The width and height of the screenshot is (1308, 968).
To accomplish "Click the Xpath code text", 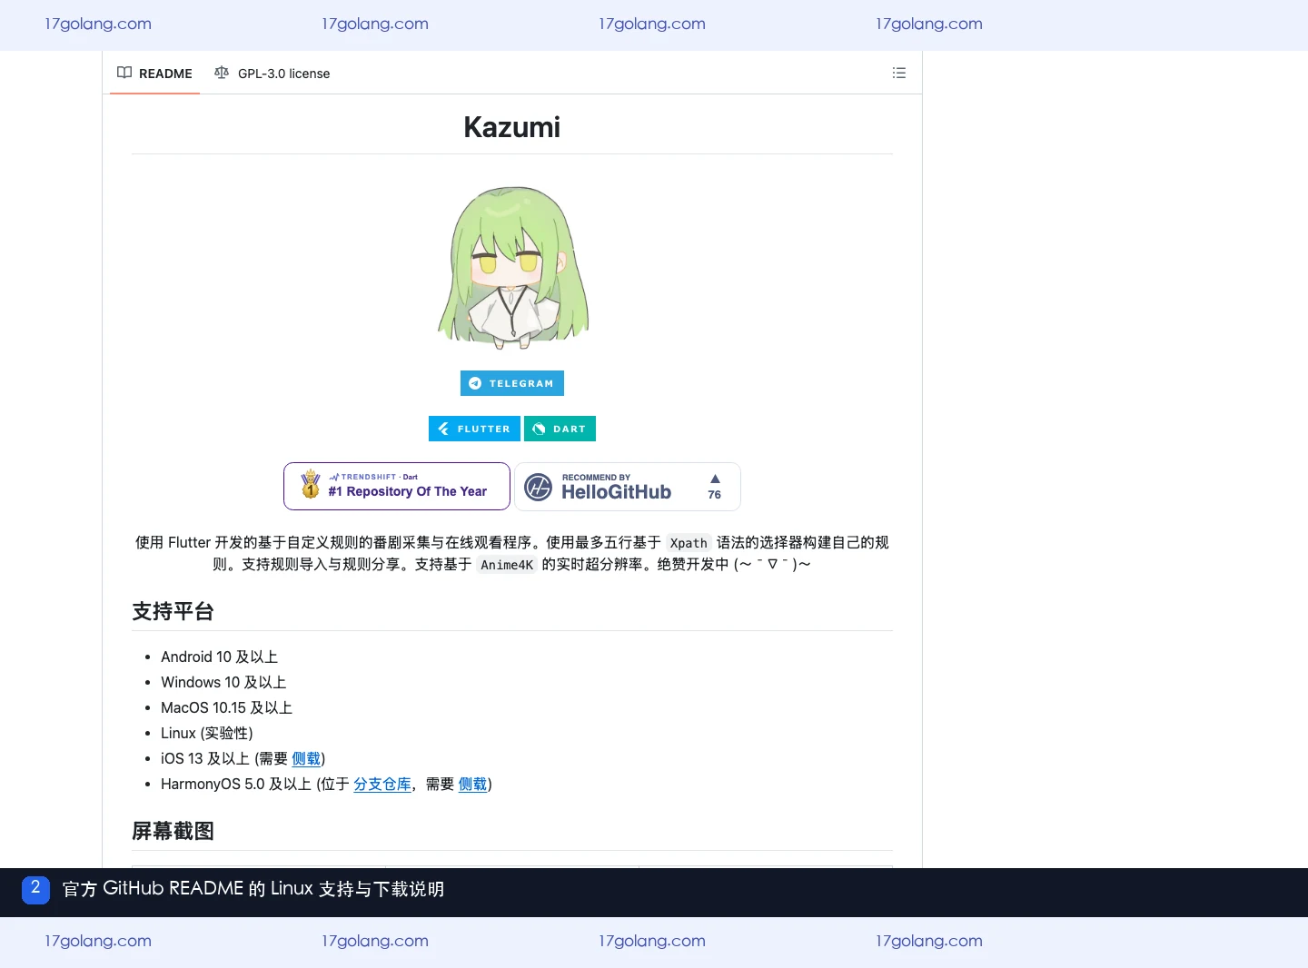I will 689,543.
